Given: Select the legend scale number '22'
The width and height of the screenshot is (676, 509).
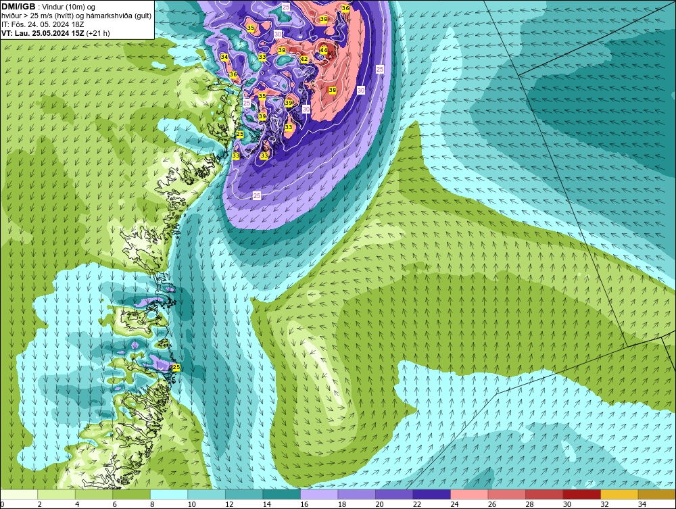Looking at the screenshot, I should pyautogui.click(x=417, y=504).
